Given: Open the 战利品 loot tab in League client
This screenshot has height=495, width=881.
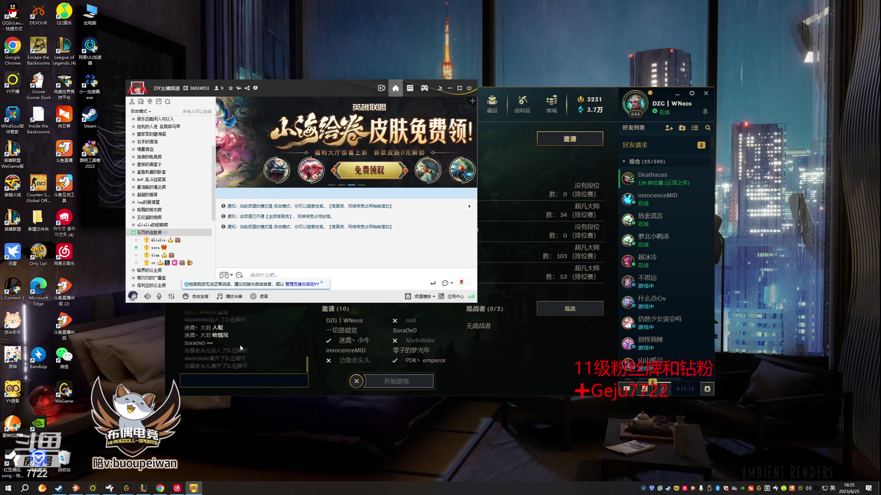Looking at the screenshot, I should (x=522, y=104).
